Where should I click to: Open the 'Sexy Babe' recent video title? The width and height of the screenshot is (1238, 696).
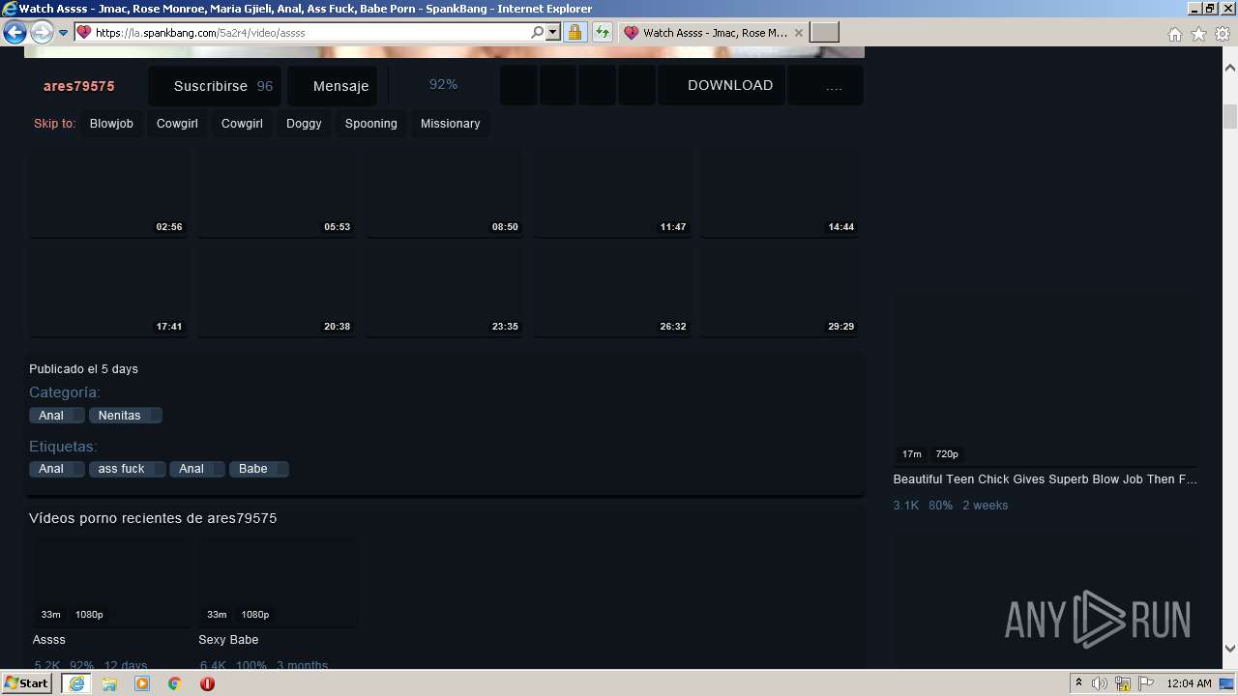pos(228,640)
